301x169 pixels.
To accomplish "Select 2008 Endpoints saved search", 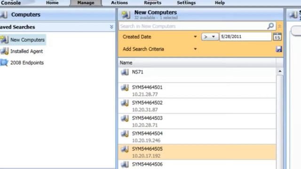I will [x=27, y=62].
